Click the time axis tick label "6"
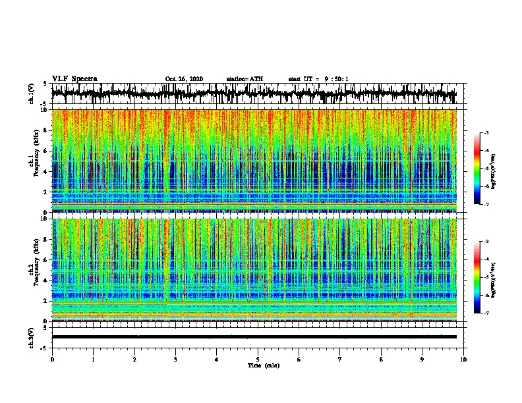522x403 pixels. (x=299, y=359)
